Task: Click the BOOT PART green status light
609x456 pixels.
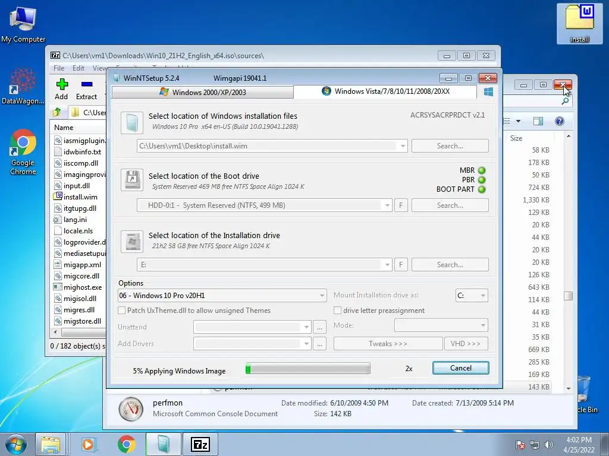Action: [x=482, y=189]
